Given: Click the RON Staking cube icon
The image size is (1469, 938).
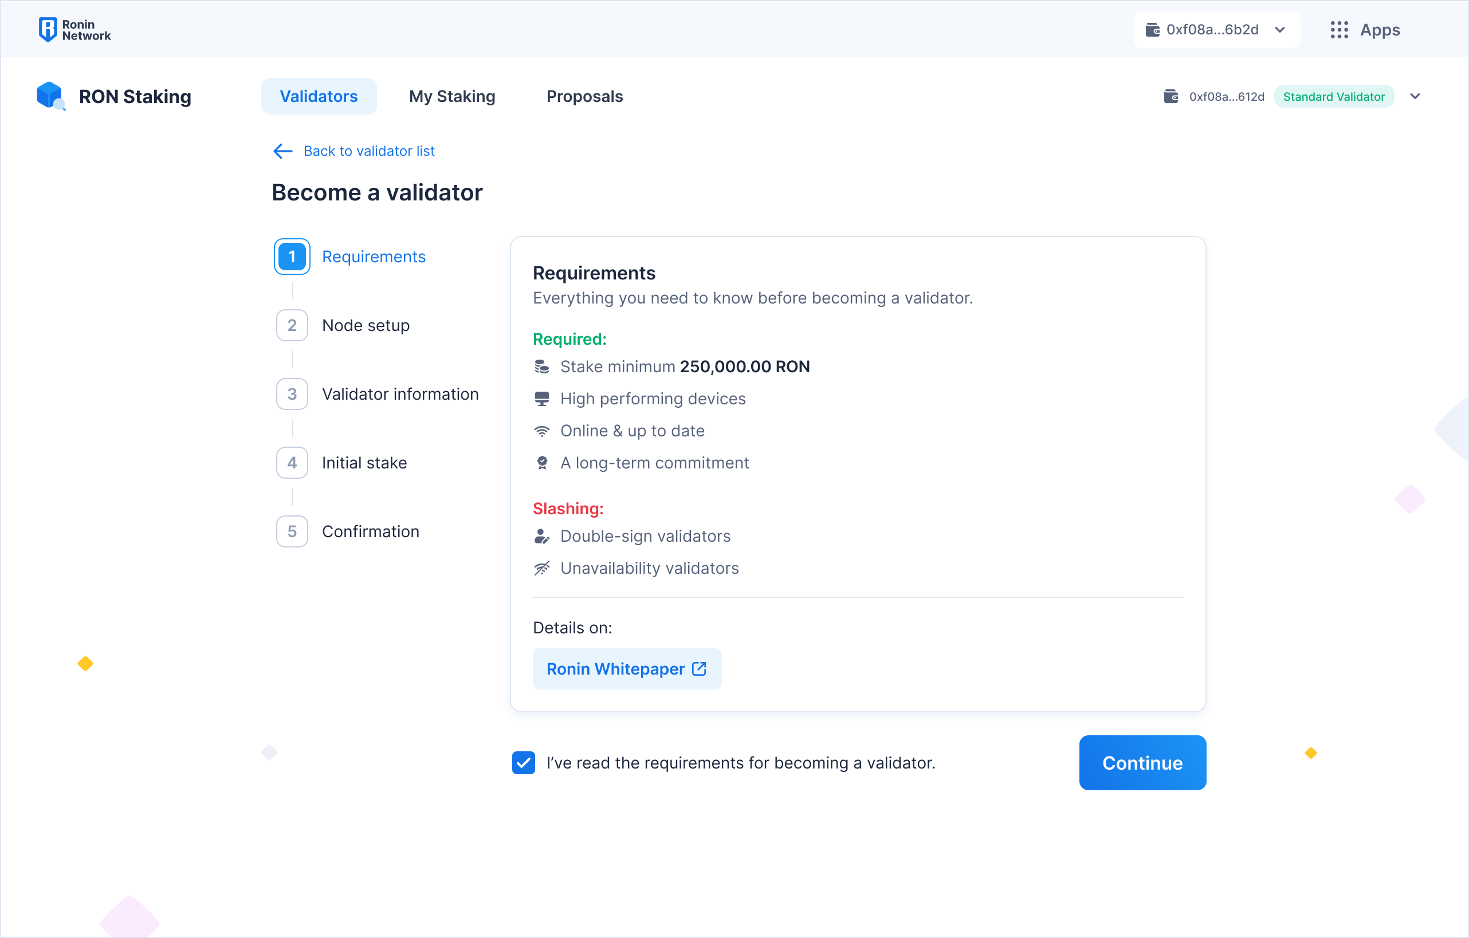Looking at the screenshot, I should point(50,96).
